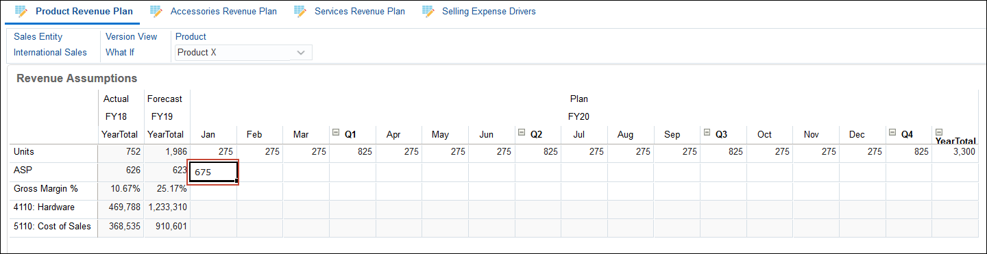Click the ASP Jan input cell containing 675
987x254 pixels.
pyautogui.click(x=213, y=173)
